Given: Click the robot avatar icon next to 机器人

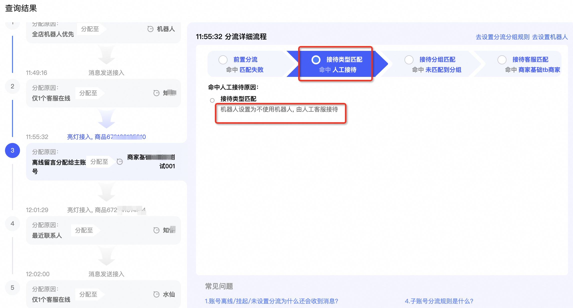Looking at the screenshot, I should point(150,29).
